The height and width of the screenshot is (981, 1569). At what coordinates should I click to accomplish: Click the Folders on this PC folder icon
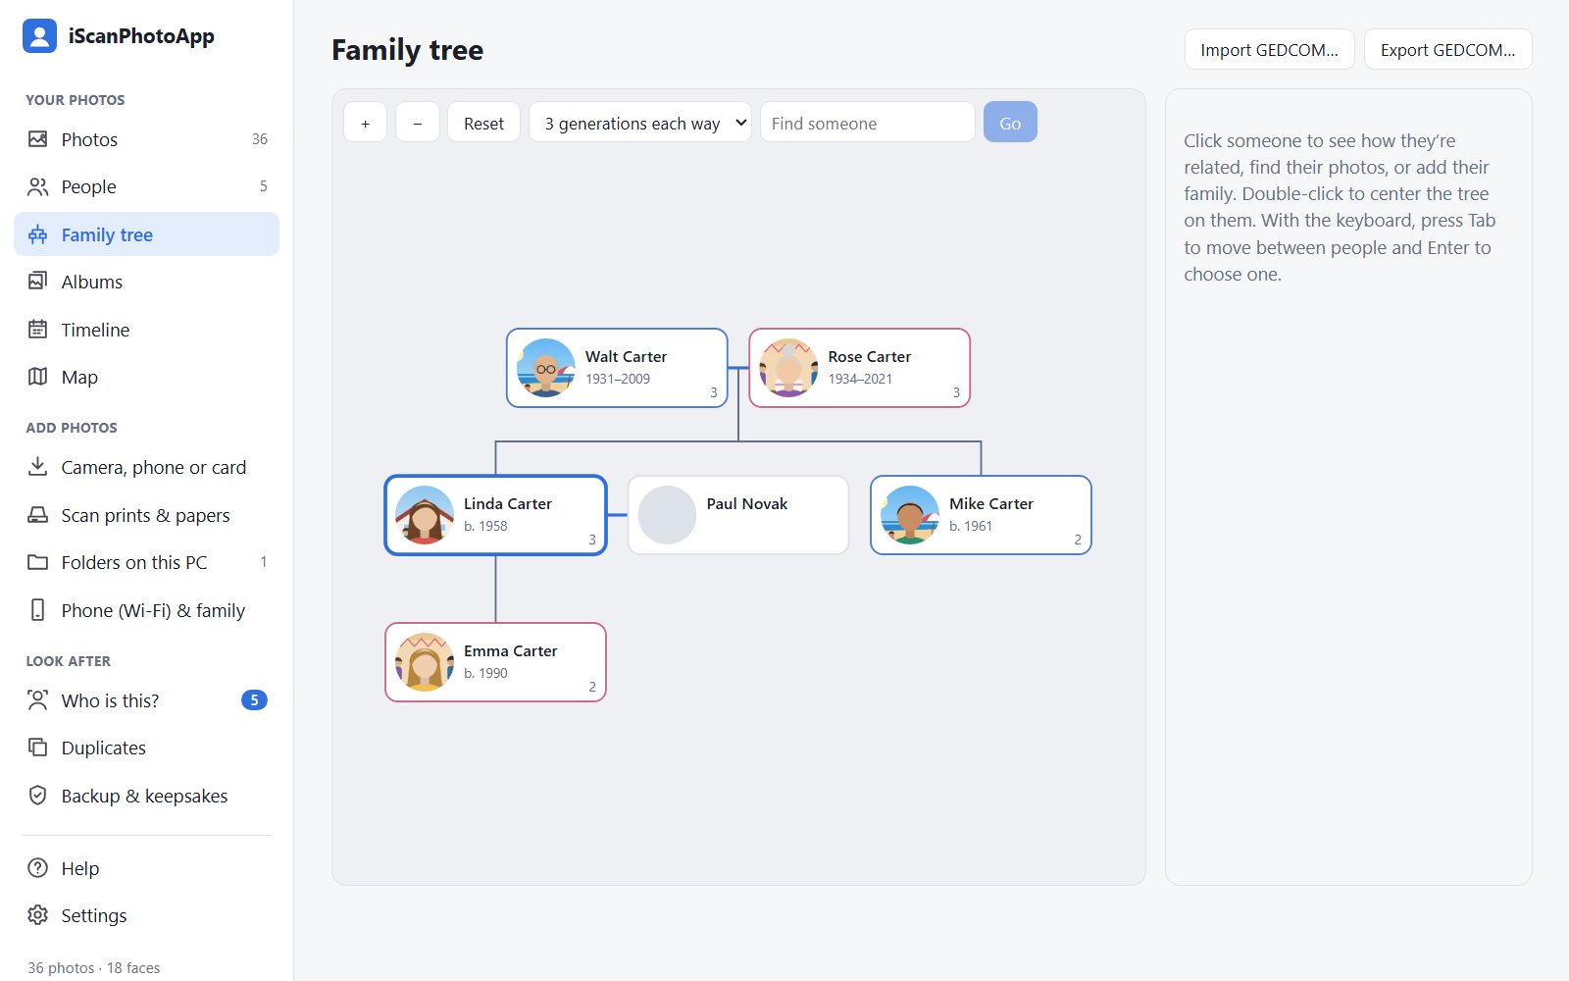(x=37, y=562)
